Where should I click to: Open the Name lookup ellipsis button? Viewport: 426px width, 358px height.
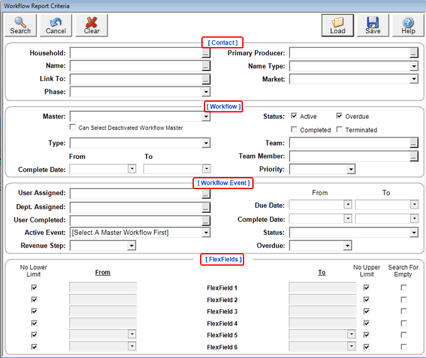click(x=206, y=66)
